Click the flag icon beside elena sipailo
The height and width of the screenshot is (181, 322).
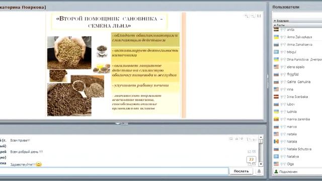(x=276, y=67)
